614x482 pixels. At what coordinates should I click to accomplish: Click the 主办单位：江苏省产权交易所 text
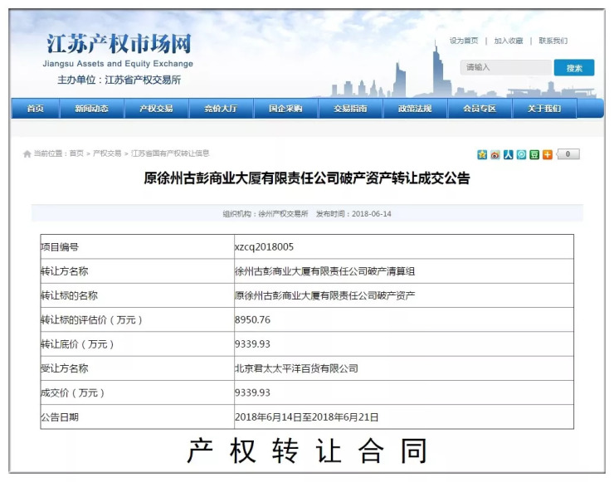click(x=119, y=80)
